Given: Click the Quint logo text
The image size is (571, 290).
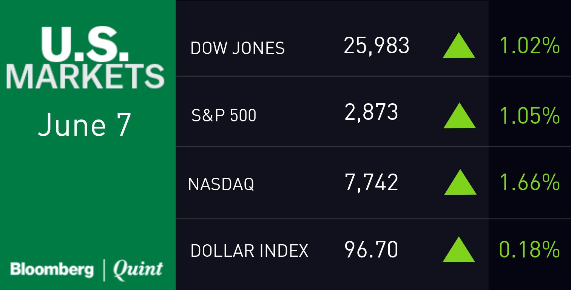Looking at the screenshot, I should pyautogui.click(x=138, y=270).
